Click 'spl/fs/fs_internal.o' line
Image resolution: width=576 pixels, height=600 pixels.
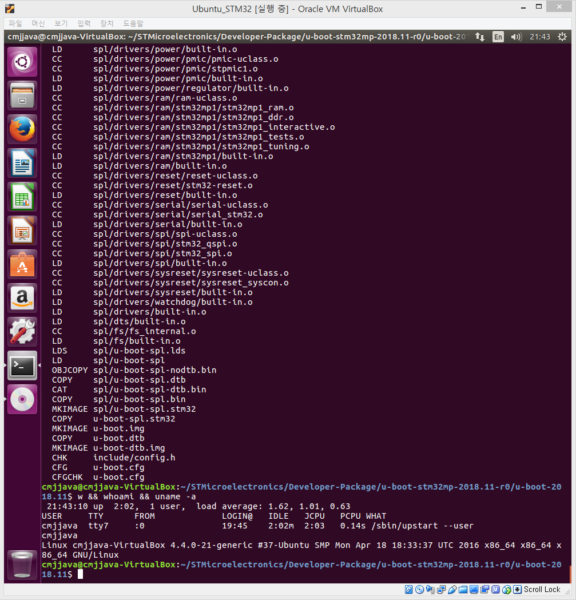[145, 331]
